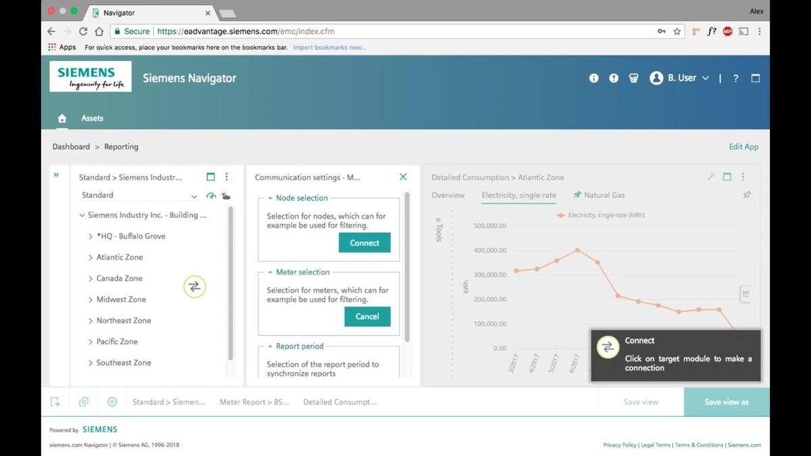Expand the Pacific Zone node

click(x=91, y=342)
